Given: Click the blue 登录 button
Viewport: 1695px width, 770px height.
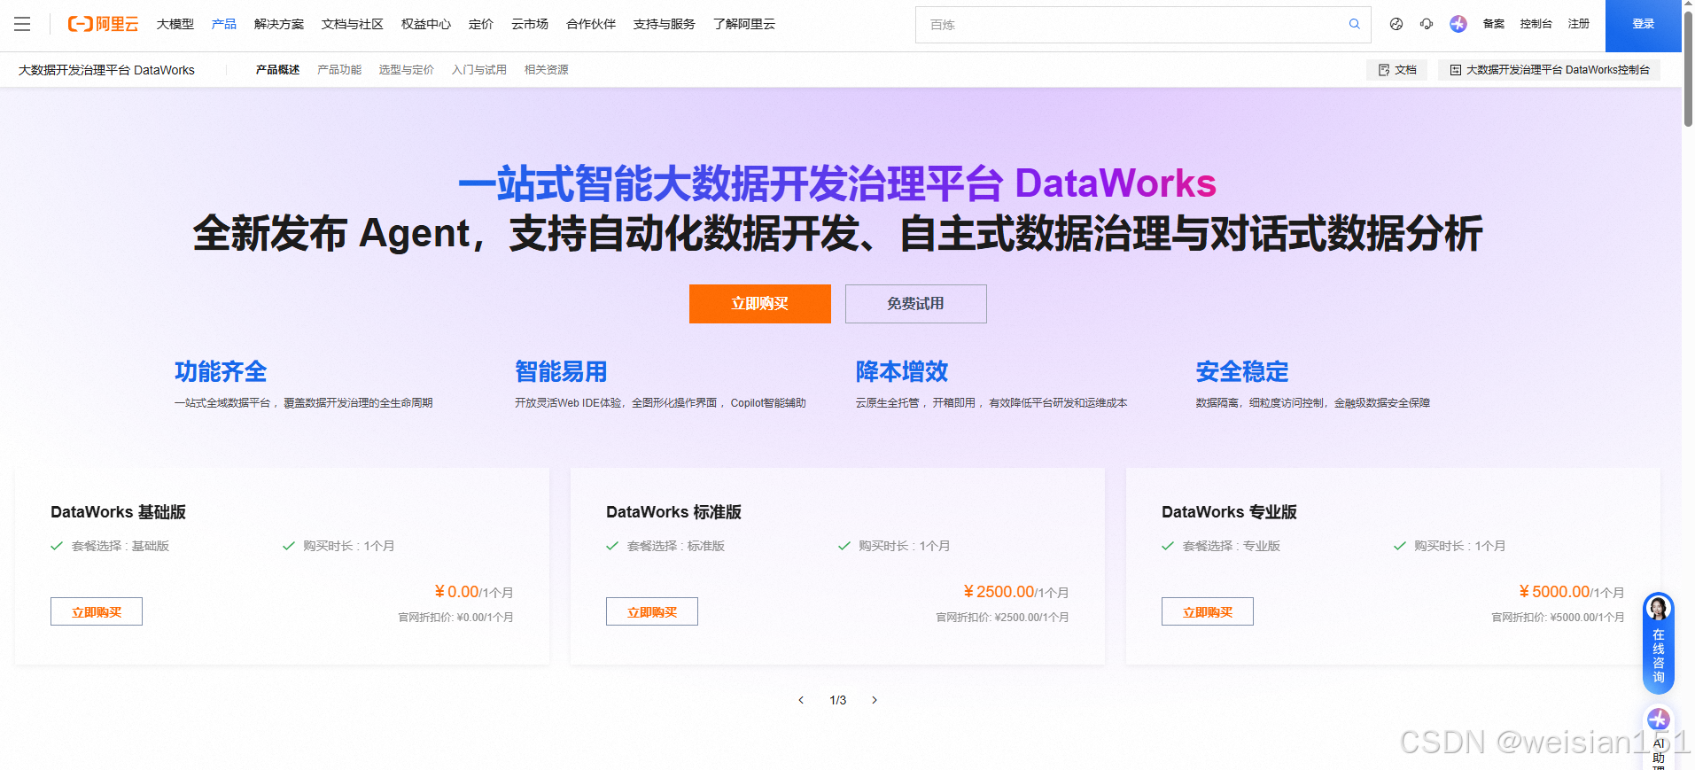Looking at the screenshot, I should pos(1643,26).
